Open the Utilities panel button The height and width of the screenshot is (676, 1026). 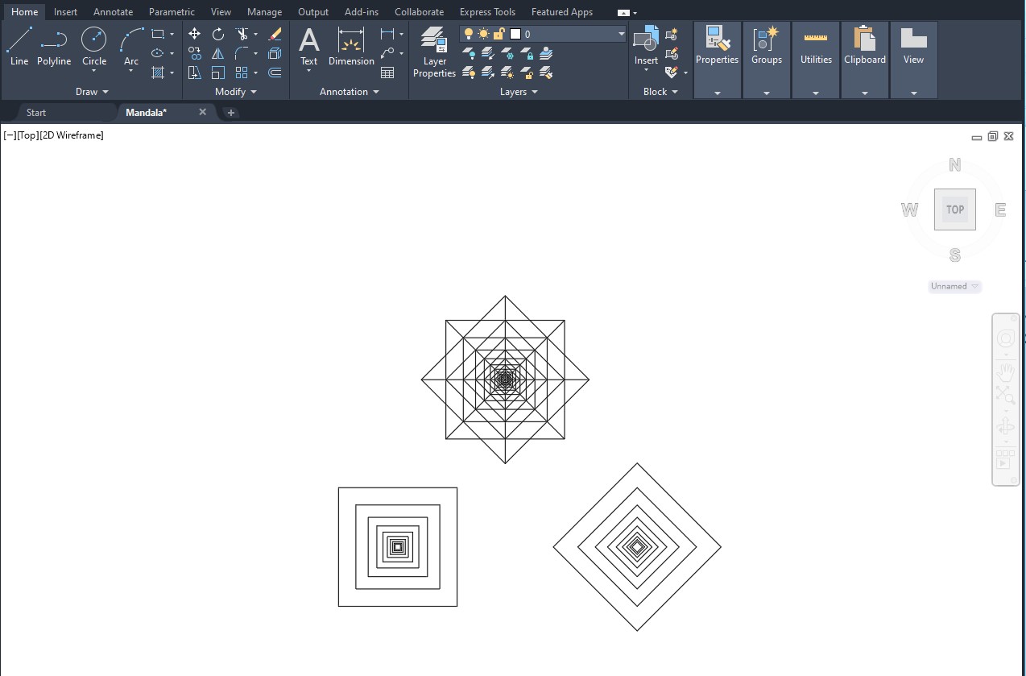pos(816,60)
